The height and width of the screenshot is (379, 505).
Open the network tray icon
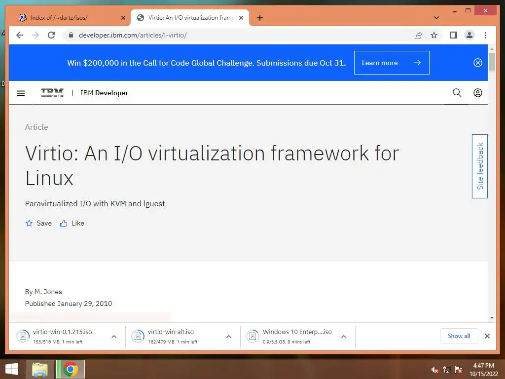447,370
